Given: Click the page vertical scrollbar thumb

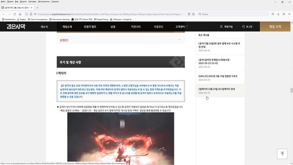Looking at the screenshot, I should click(x=292, y=90).
